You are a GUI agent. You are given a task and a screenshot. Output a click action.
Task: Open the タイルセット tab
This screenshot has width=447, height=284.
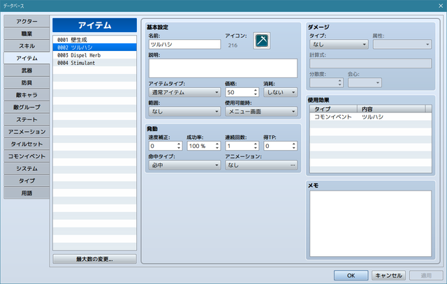(27, 144)
